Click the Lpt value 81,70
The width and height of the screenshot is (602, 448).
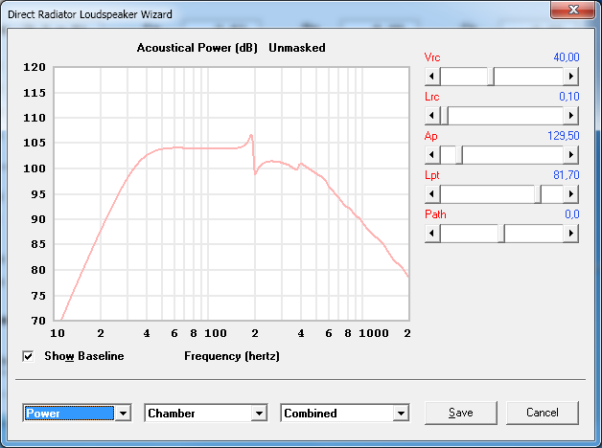coord(567,175)
